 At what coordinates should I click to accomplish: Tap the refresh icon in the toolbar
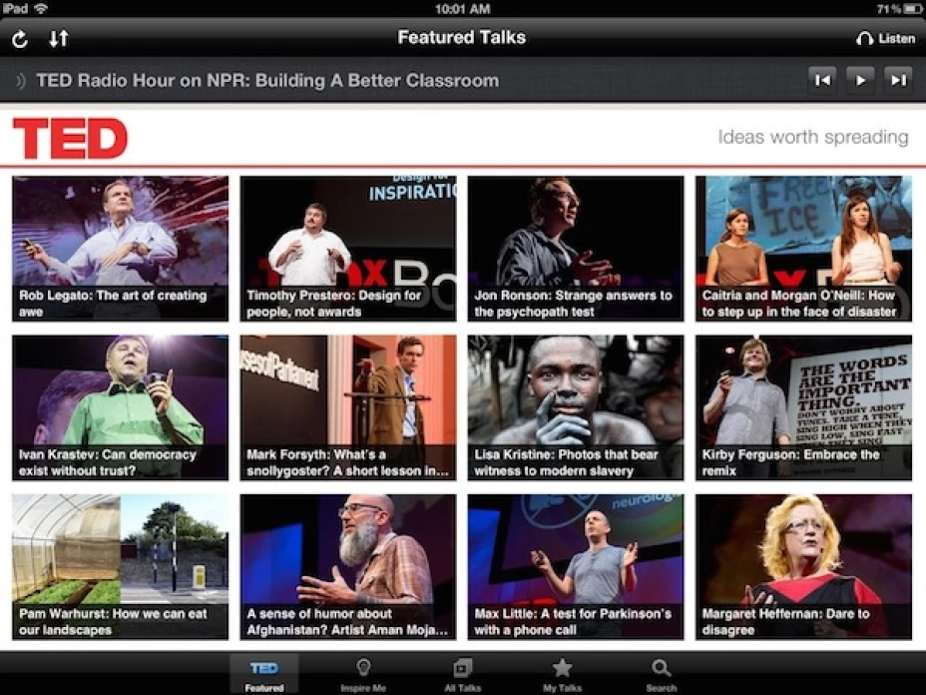20,38
